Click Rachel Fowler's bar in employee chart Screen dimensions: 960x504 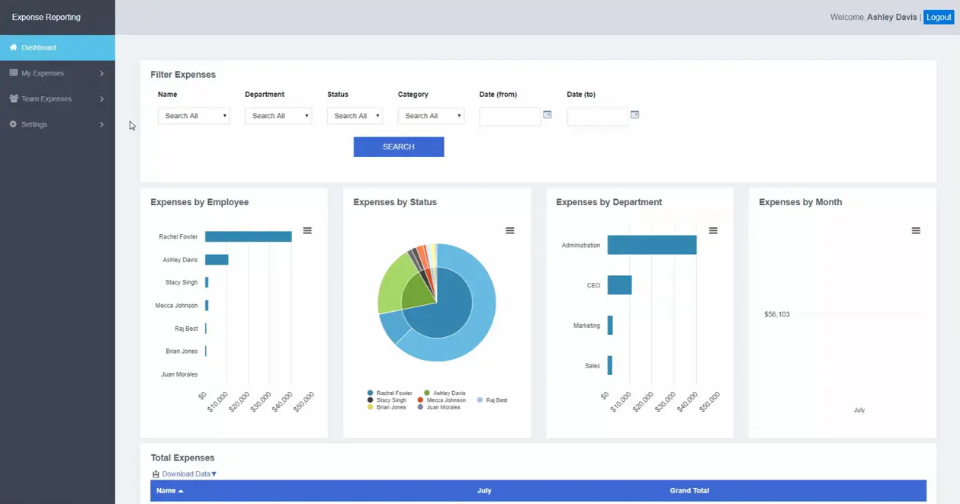[249, 236]
